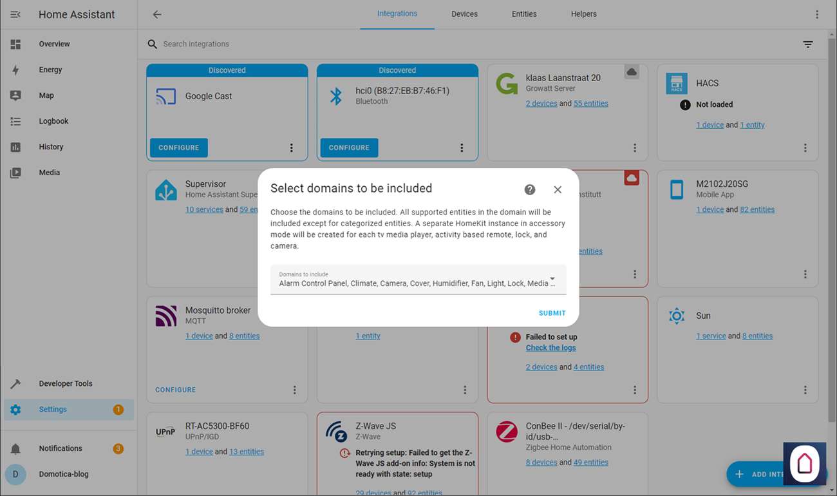Open the HACS card's three-dot menu

805,148
